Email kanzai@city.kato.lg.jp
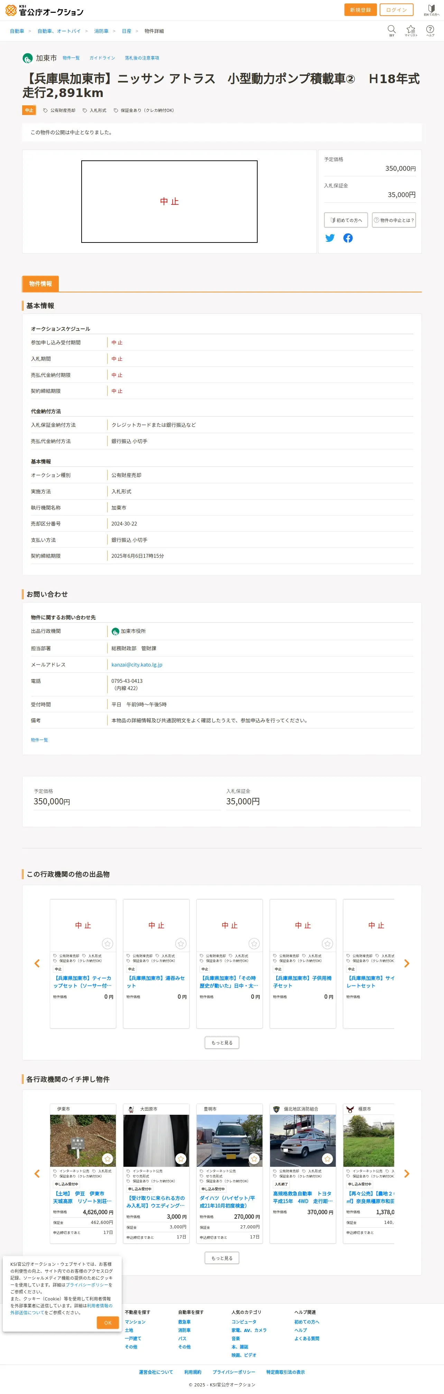 tap(137, 664)
